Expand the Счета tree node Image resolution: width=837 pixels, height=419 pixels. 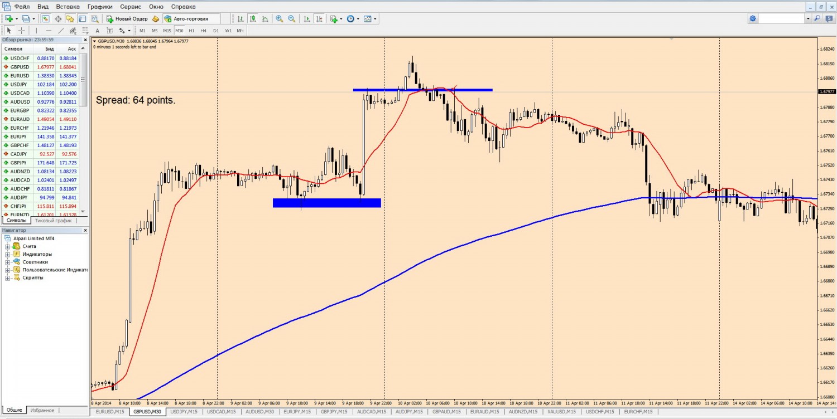tap(8, 246)
